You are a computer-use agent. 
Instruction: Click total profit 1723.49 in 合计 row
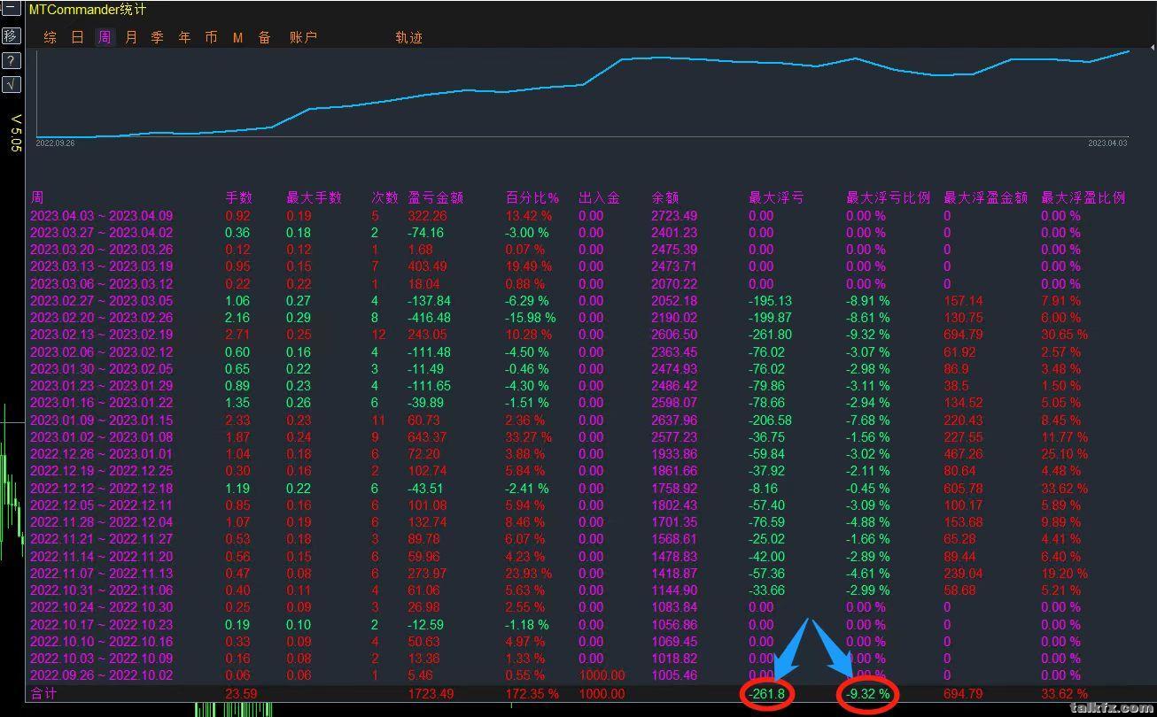431,693
